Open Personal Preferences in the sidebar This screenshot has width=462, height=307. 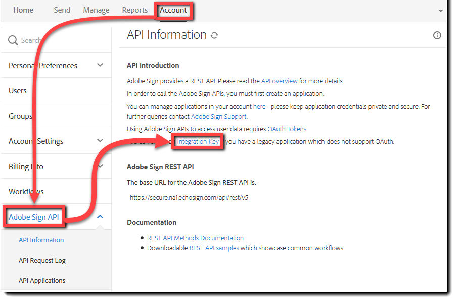(x=43, y=65)
